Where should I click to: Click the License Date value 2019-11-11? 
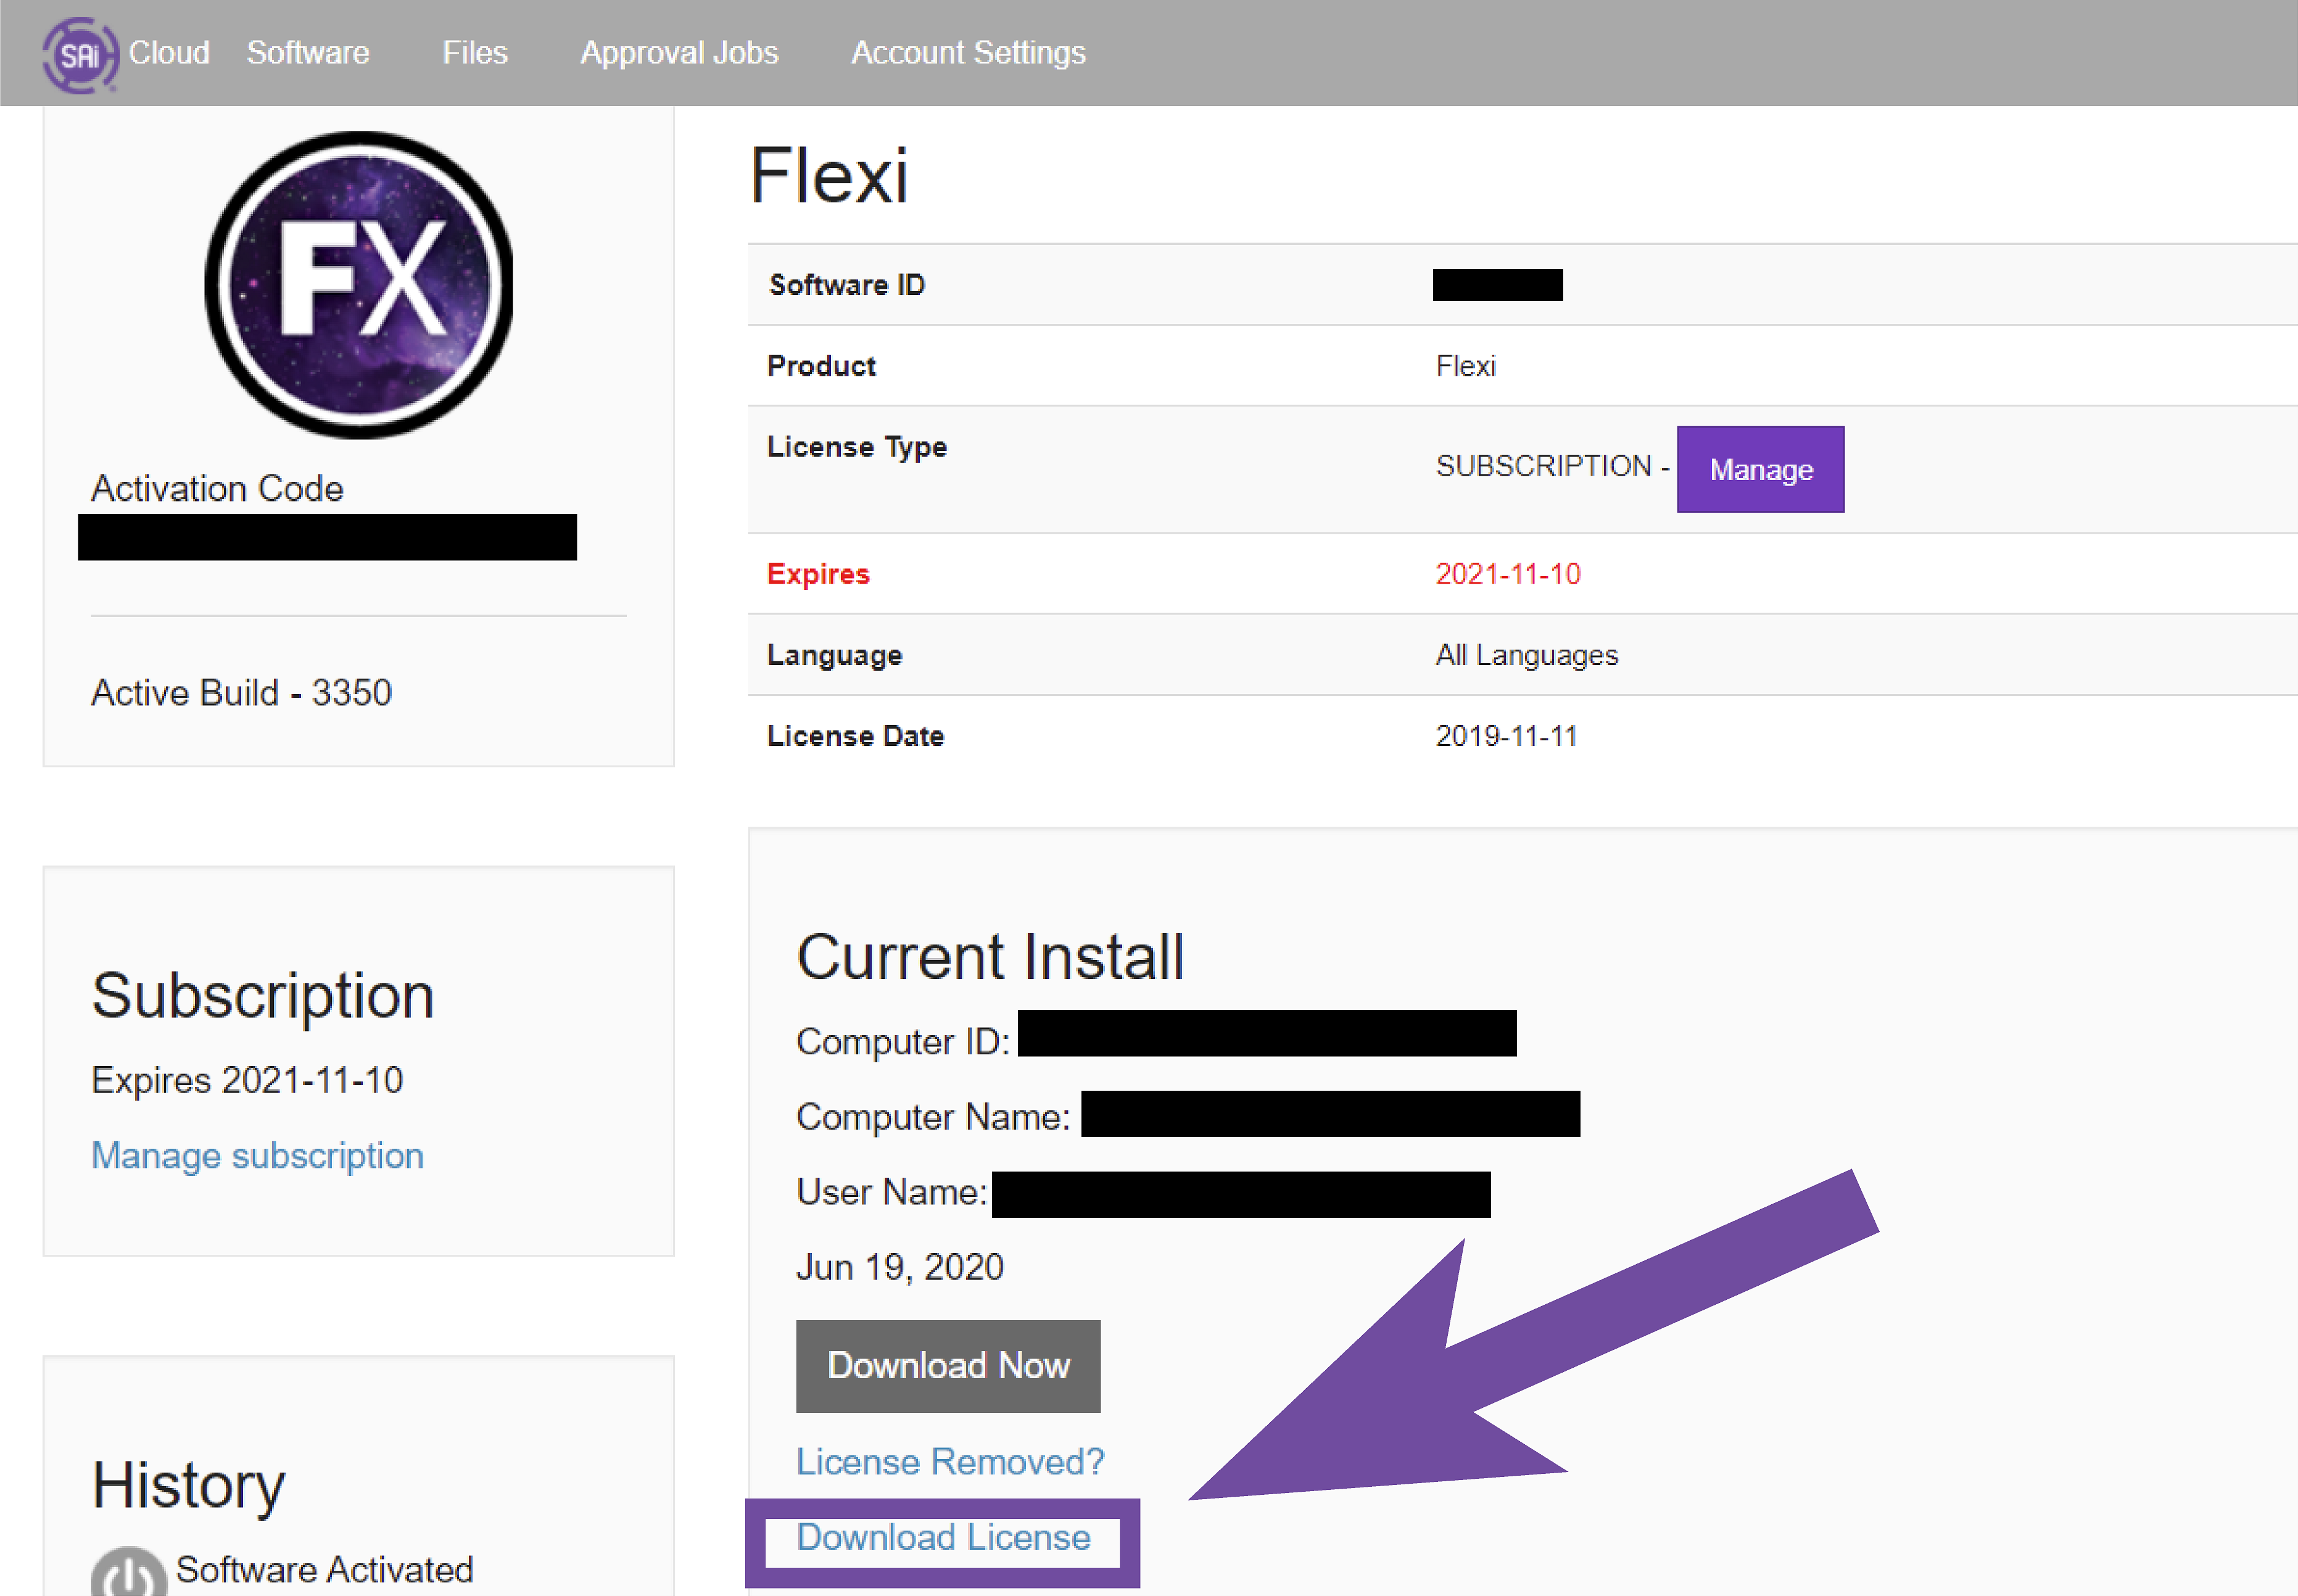(x=1506, y=736)
